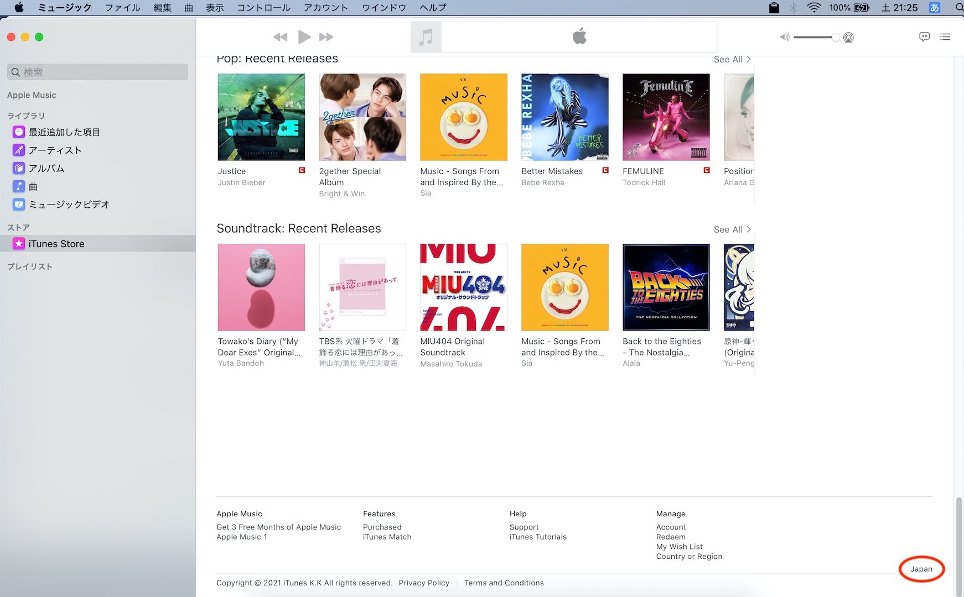964x597 pixels.
Task: Open the Apple Music 1 footer link
Action: point(242,537)
